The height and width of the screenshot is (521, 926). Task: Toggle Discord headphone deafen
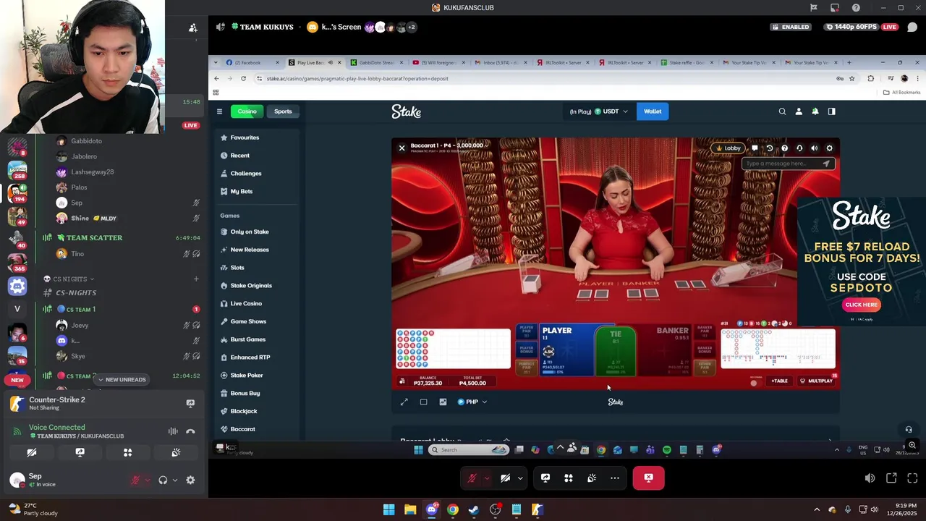tap(163, 480)
